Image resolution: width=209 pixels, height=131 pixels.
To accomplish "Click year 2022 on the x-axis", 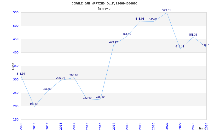I will click(x=180, y=126).
